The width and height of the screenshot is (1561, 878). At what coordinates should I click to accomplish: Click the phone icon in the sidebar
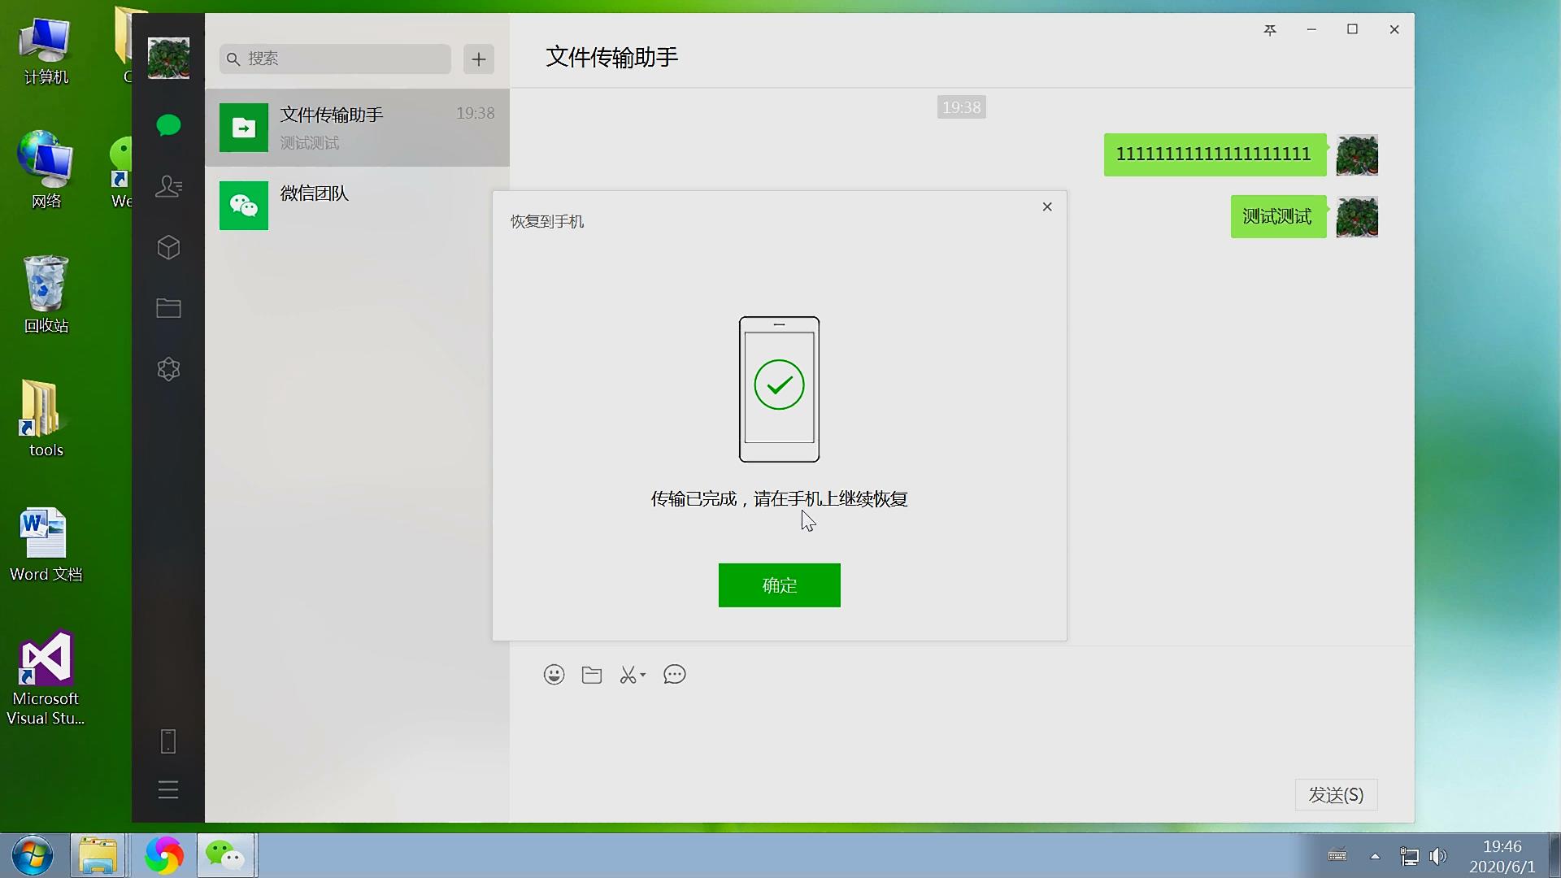click(168, 741)
